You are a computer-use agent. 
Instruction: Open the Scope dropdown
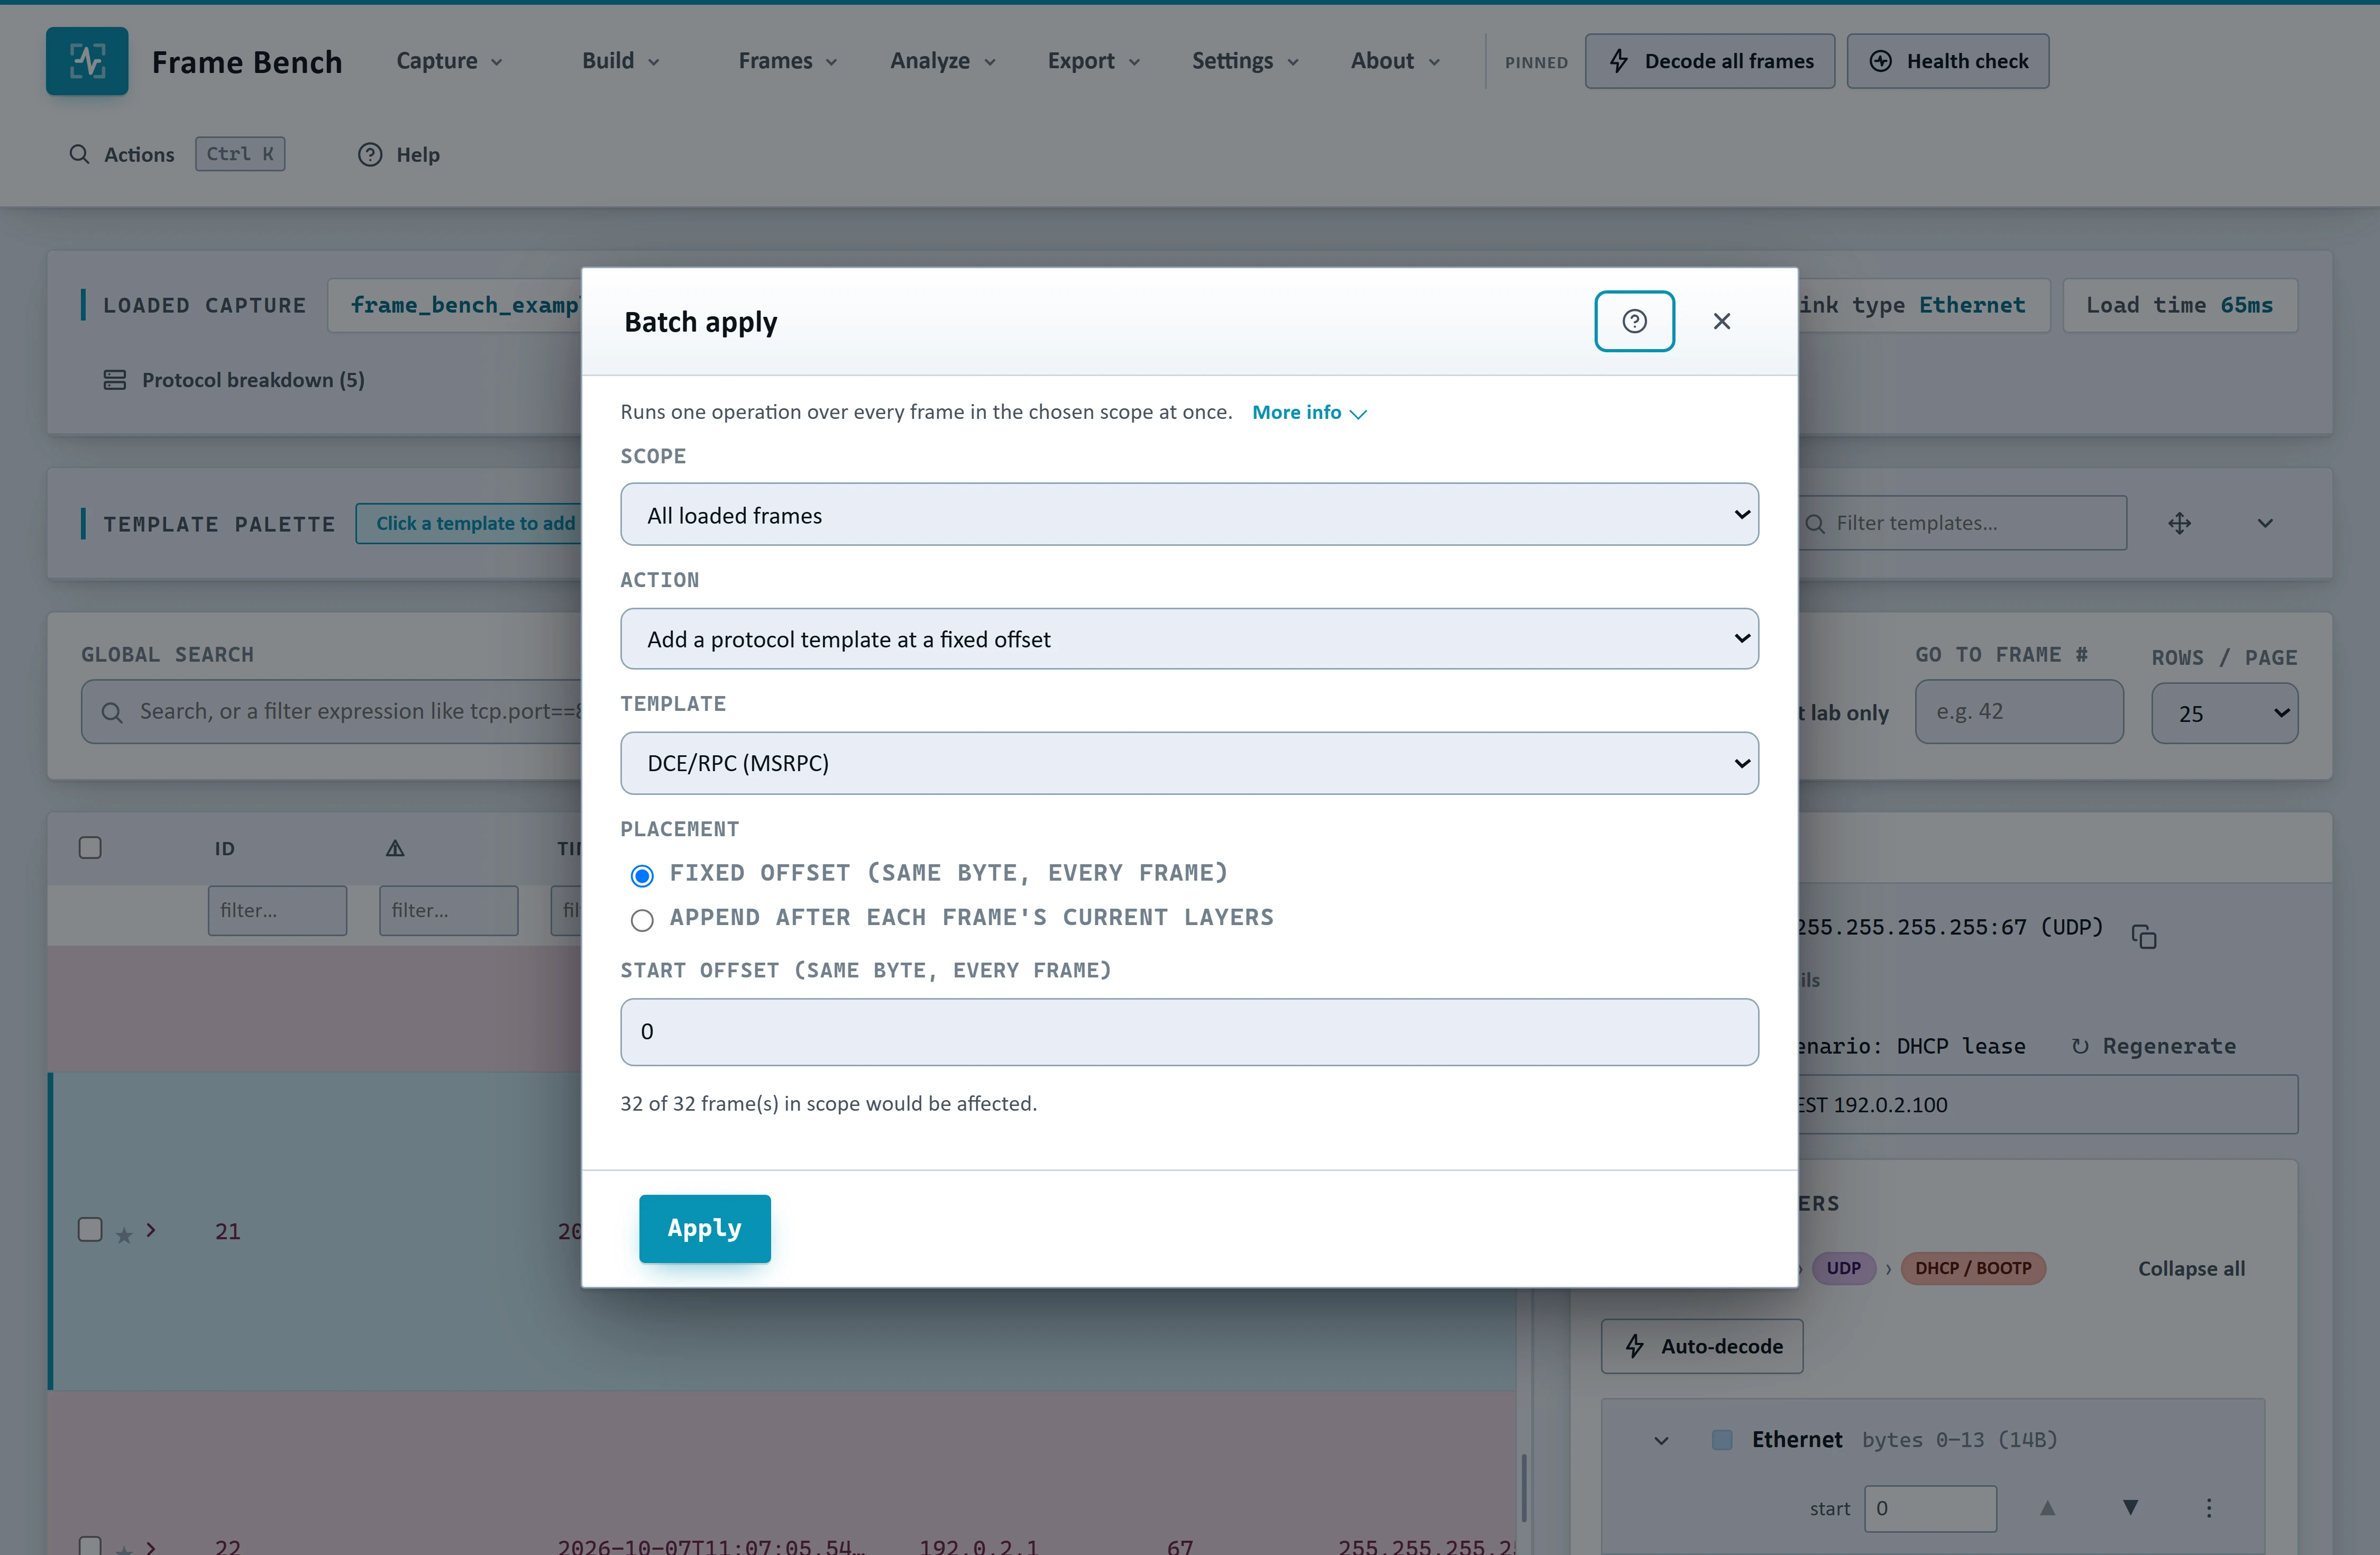(1189, 514)
